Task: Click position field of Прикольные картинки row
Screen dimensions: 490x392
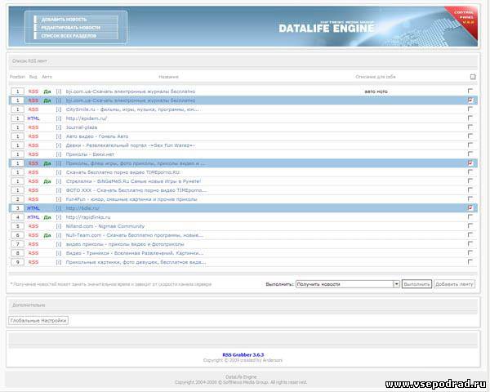Action: coord(17,262)
